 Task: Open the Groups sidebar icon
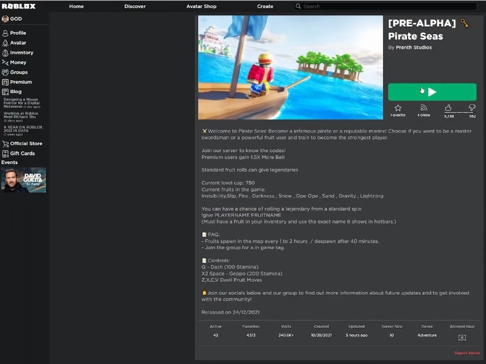coord(5,72)
